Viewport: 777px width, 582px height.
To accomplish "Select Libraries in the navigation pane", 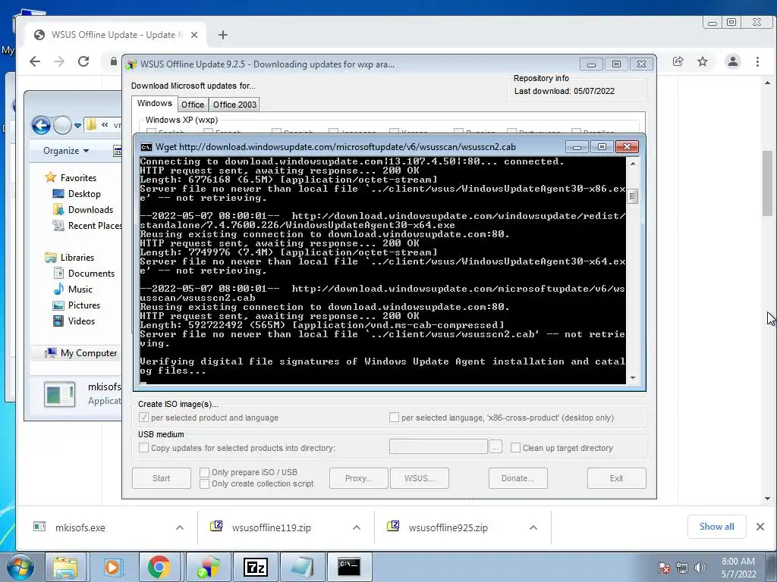I will click(77, 258).
